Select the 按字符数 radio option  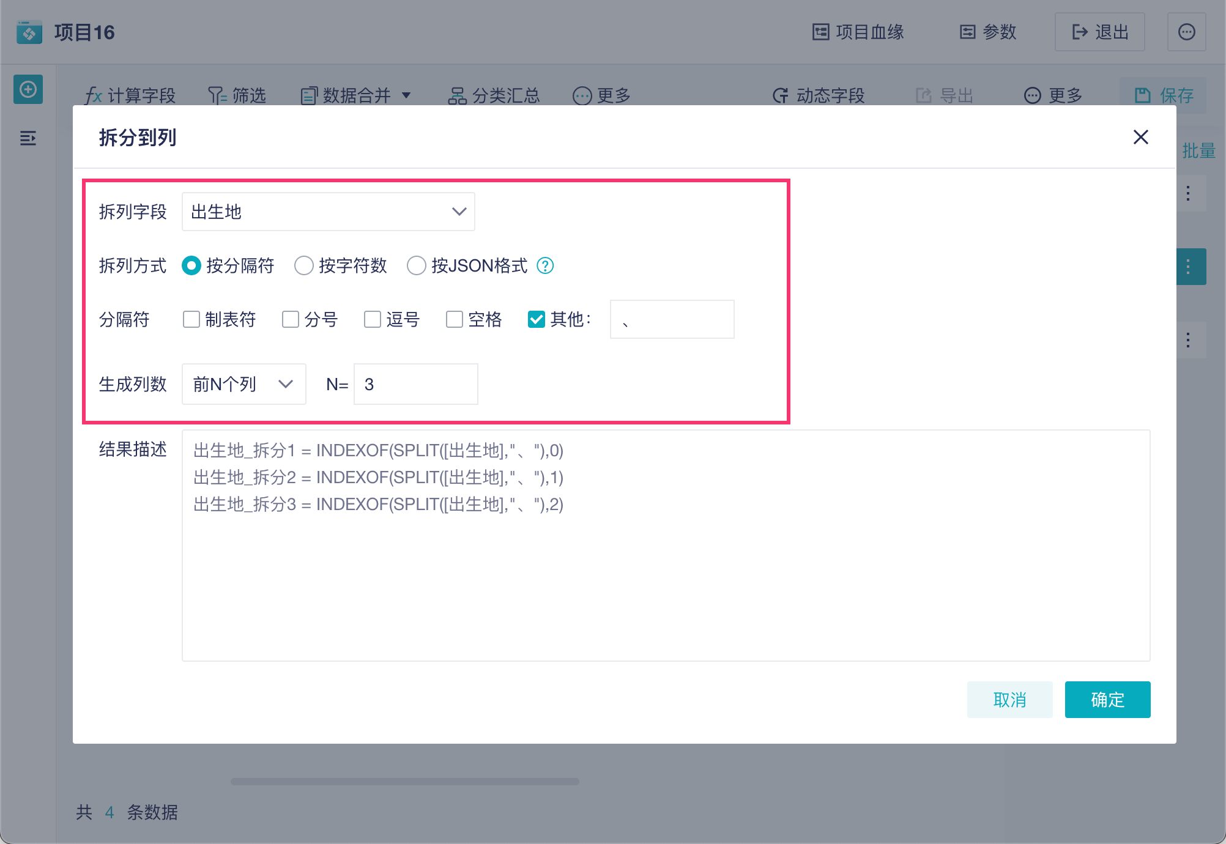[304, 265]
